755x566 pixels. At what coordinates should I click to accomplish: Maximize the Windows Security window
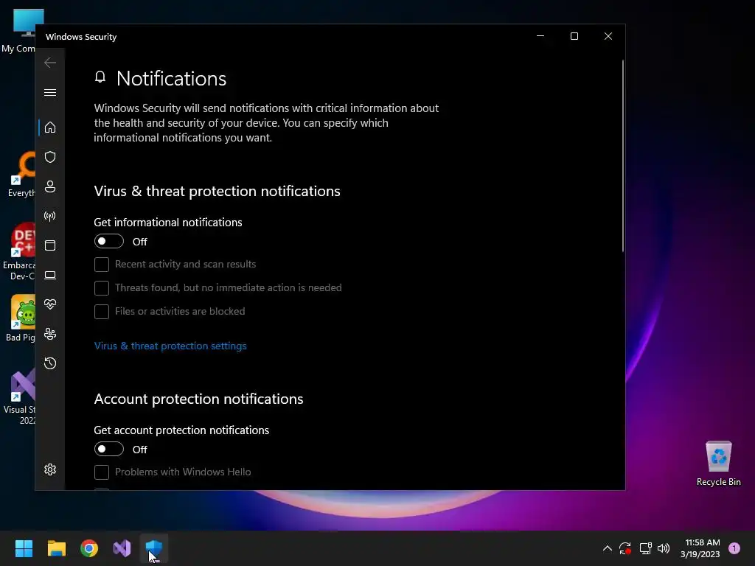coord(574,36)
